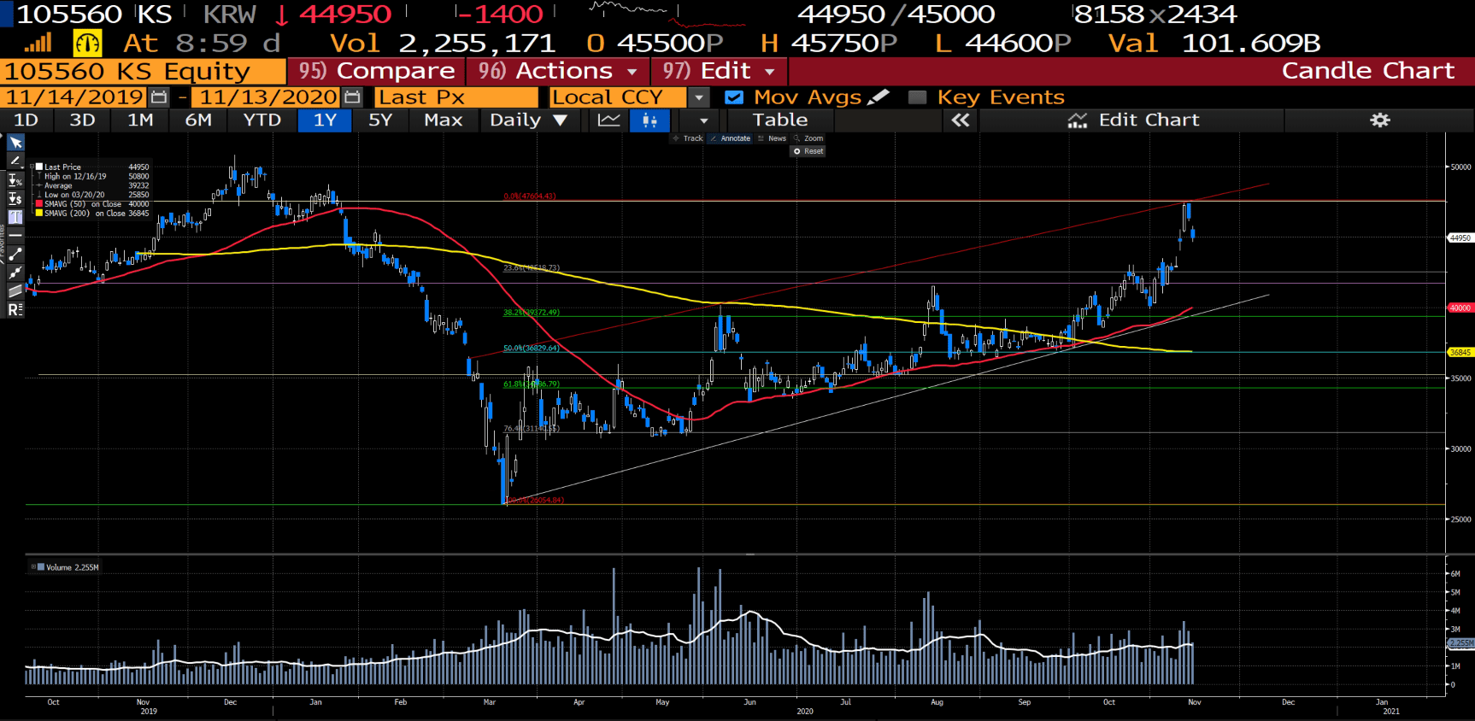Edit the end date 11/13/2020 field
This screenshot has width=1475, height=721.
pyautogui.click(x=267, y=97)
